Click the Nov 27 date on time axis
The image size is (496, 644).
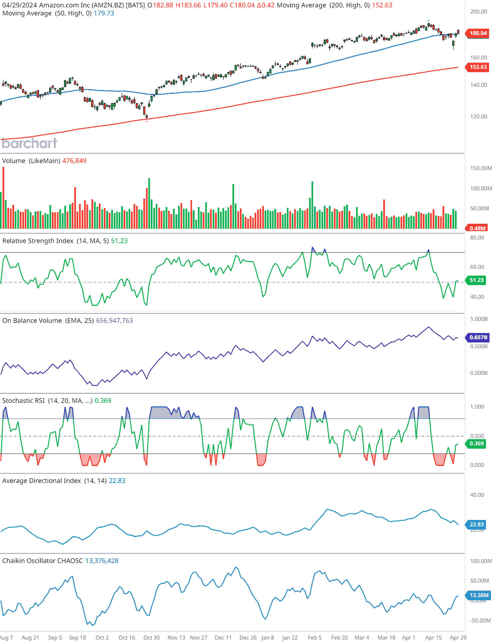click(199, 637)
